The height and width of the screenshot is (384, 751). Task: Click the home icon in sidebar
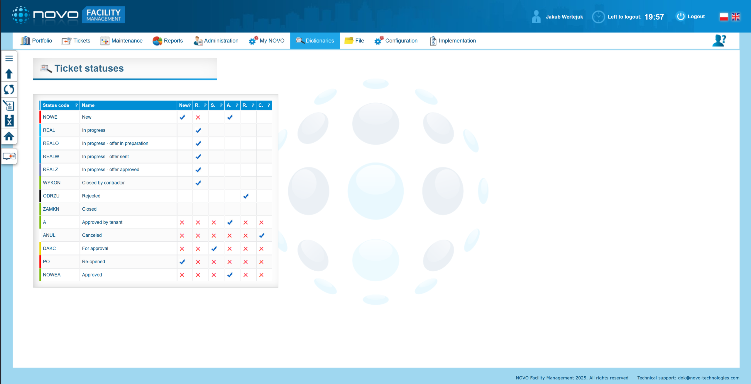(9, 136)
